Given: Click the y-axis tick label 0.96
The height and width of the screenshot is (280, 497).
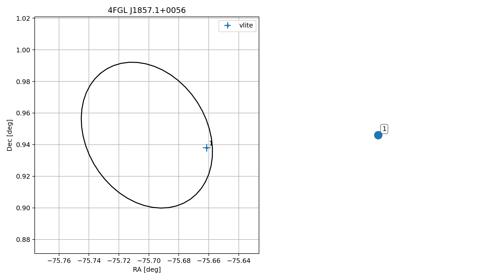Looking at the screenshot, I should (x=24, y=113).
